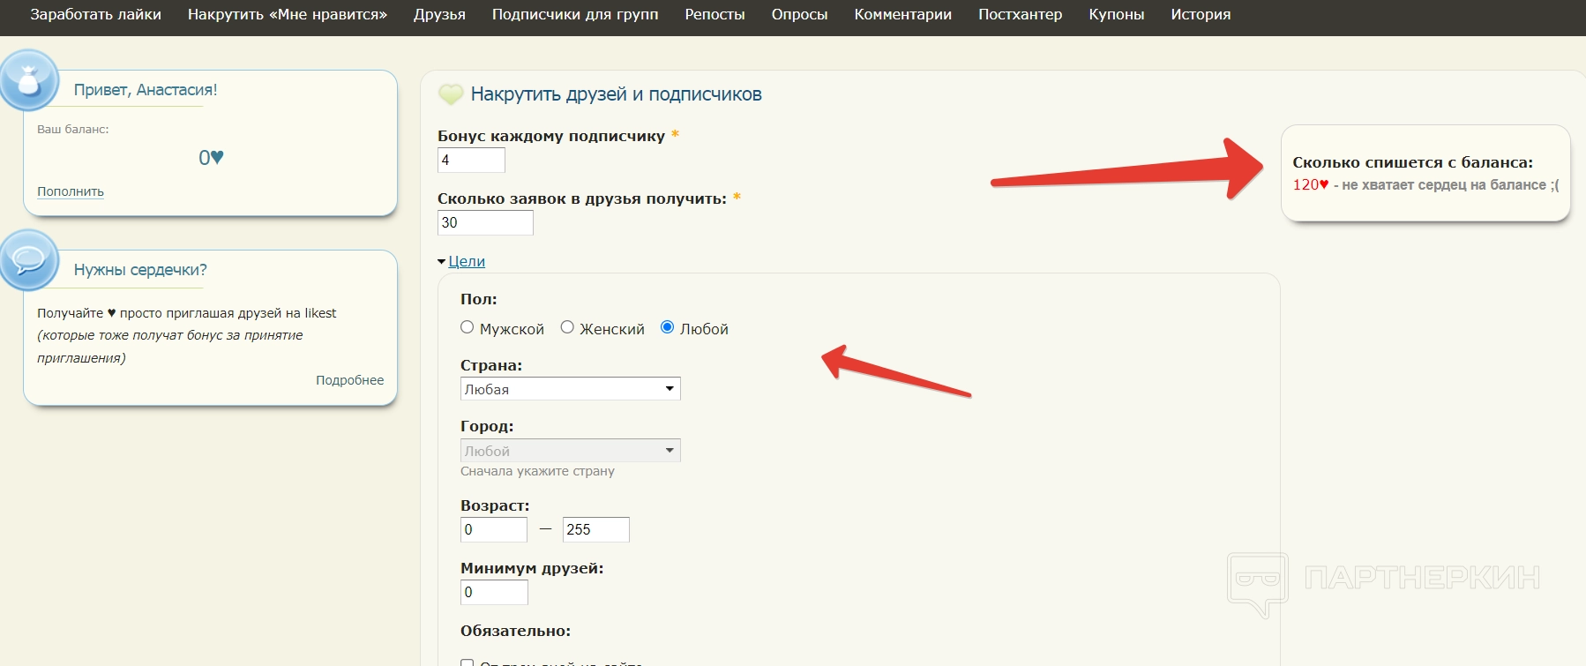Click the maximum age field showing 255
This screenshot has width=1586, height=666.
click(595, 530)
